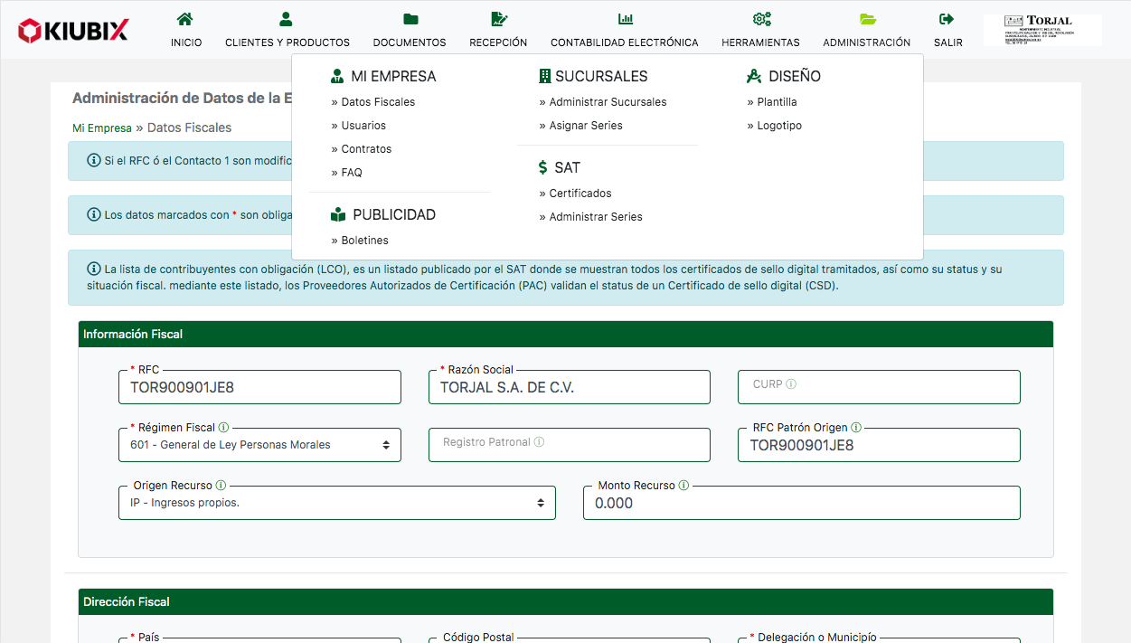Click the Régimen Fiscal info icon
The height and width of the screenshot is (643, 1131).
click(x=223, y=428)
